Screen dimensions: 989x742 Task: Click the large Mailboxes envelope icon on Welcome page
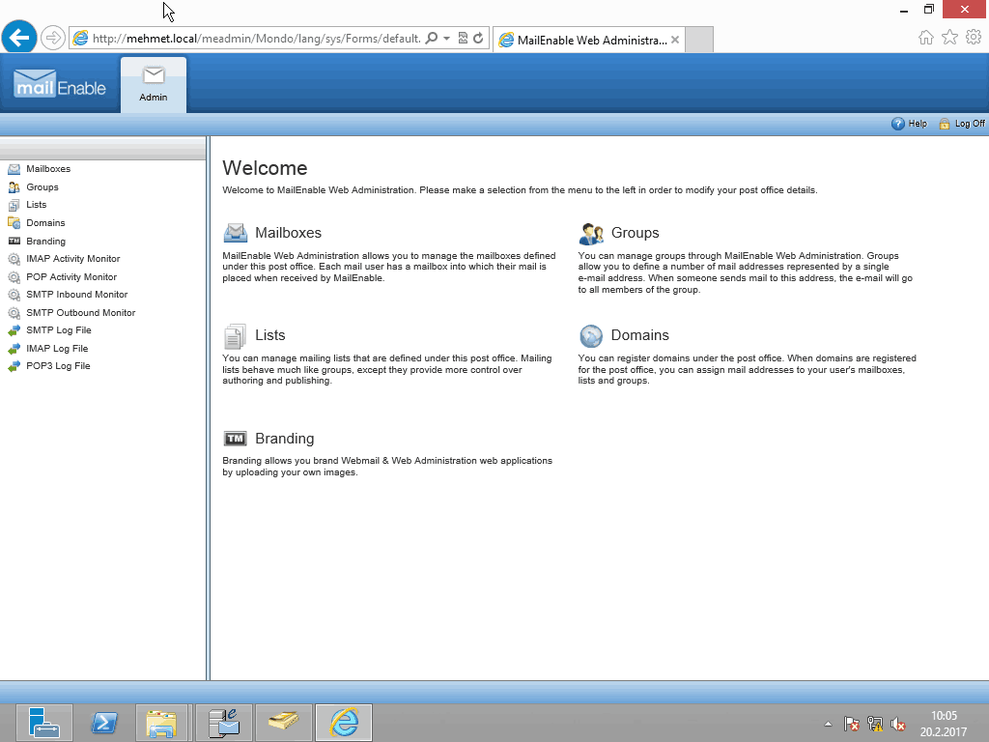(x=236, y=233)
